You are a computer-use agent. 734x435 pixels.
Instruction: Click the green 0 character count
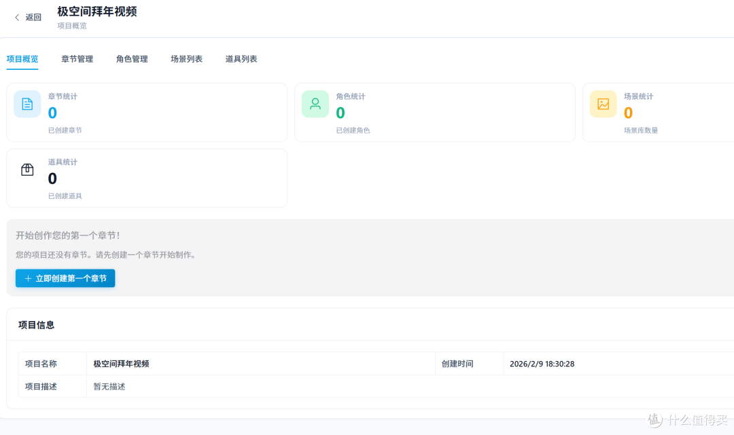point(340,113)
